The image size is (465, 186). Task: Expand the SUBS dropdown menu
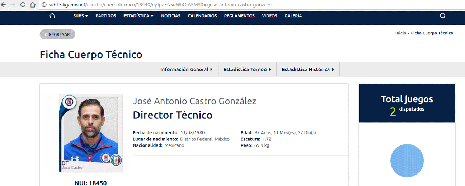point(81,16)
